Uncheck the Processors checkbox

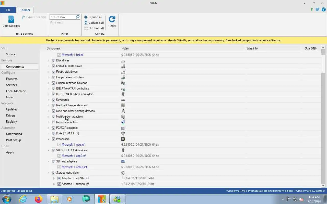(53, 139)
